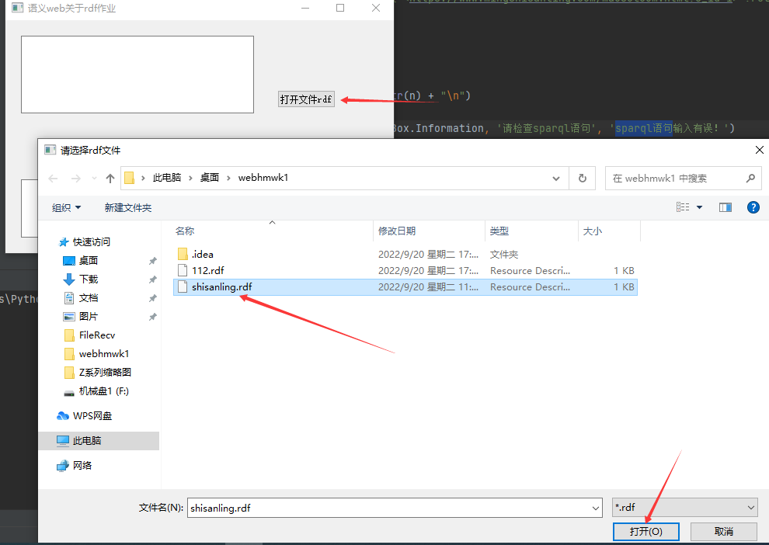
Task: Select the .idea folder
Action: pyautogui.click(x=405, y=254)
